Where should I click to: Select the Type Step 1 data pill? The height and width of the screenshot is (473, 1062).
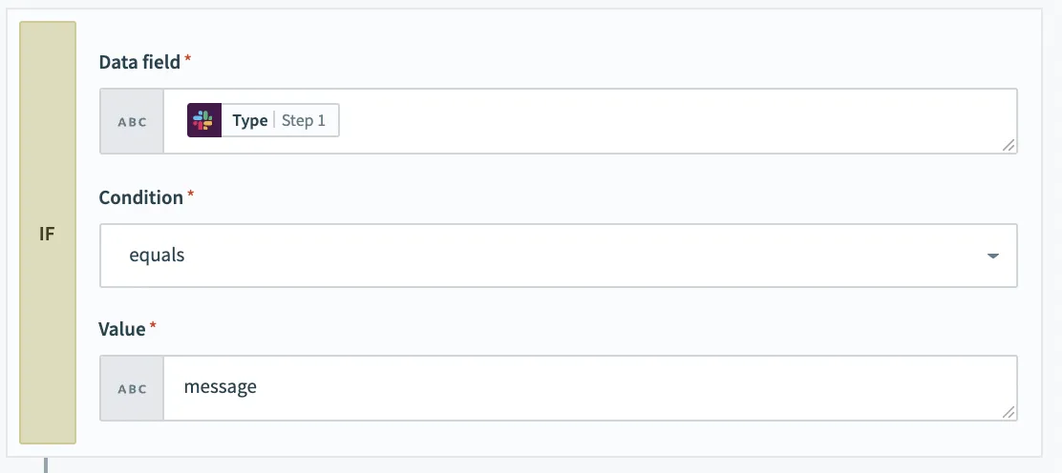pos(263,121)
